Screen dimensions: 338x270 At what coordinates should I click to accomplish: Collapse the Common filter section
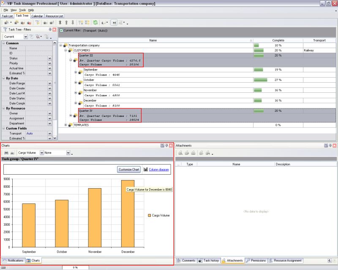click(3, 43)
